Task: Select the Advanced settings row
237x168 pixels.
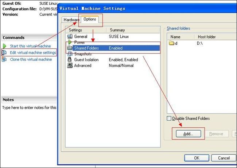Action: click(x=113, y=65)
